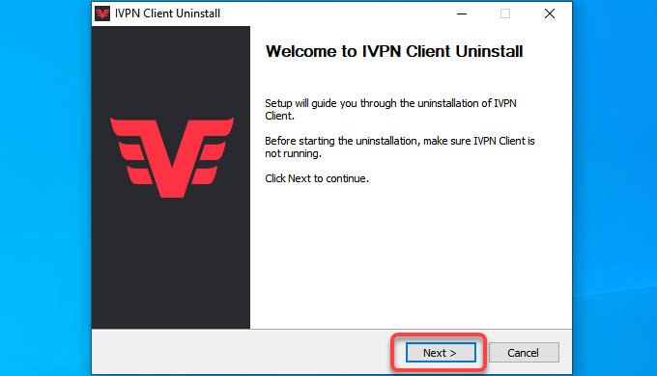Click the 'Setup will guide you' paragraph
This screenshot has width=657, height=376.
pos(390,110)
